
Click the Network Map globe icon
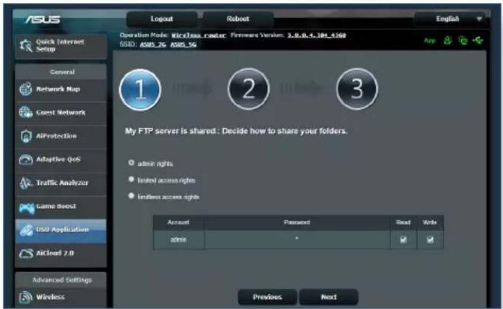pos(25,89)
